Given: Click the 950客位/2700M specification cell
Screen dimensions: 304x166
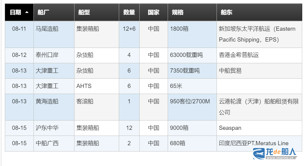Looking at the screenshot, I should [192, 107].
